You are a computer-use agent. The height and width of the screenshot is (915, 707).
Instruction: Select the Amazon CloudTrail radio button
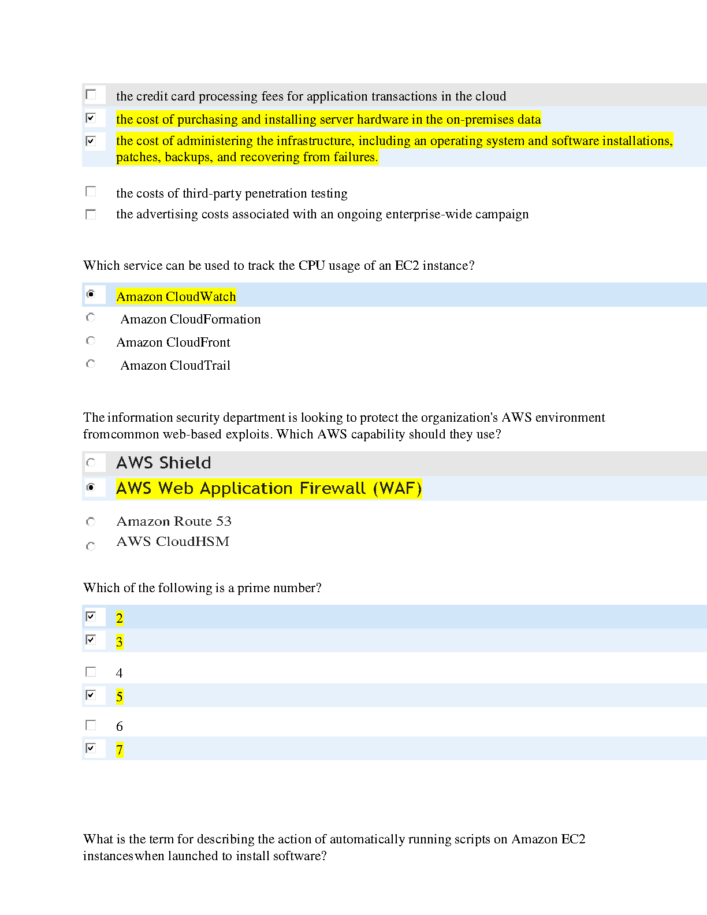[x=91, y=364]
